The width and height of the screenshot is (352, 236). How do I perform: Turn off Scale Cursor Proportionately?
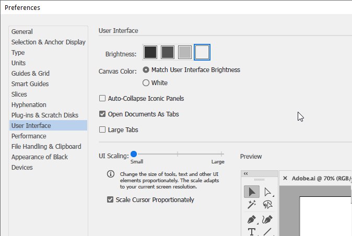click(110, 199)
